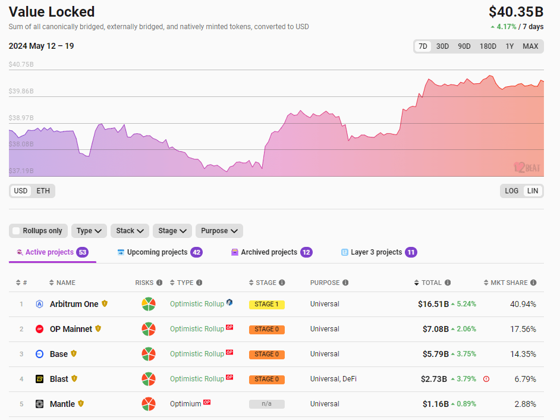Viewport: 560px width, 420px height.
Task: Switch currency display to ETH
Action: 42,191
